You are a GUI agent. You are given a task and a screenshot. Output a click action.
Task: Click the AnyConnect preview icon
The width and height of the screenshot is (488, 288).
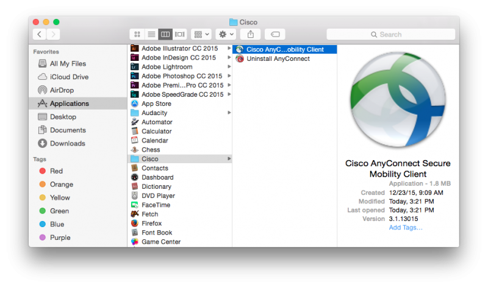(x=398, y=99)
